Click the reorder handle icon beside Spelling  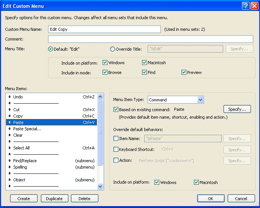point(10,167)
